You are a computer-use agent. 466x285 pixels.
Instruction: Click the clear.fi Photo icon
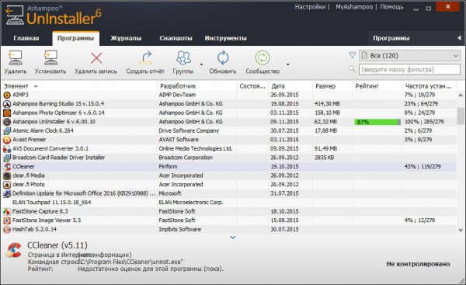(7, 185)
